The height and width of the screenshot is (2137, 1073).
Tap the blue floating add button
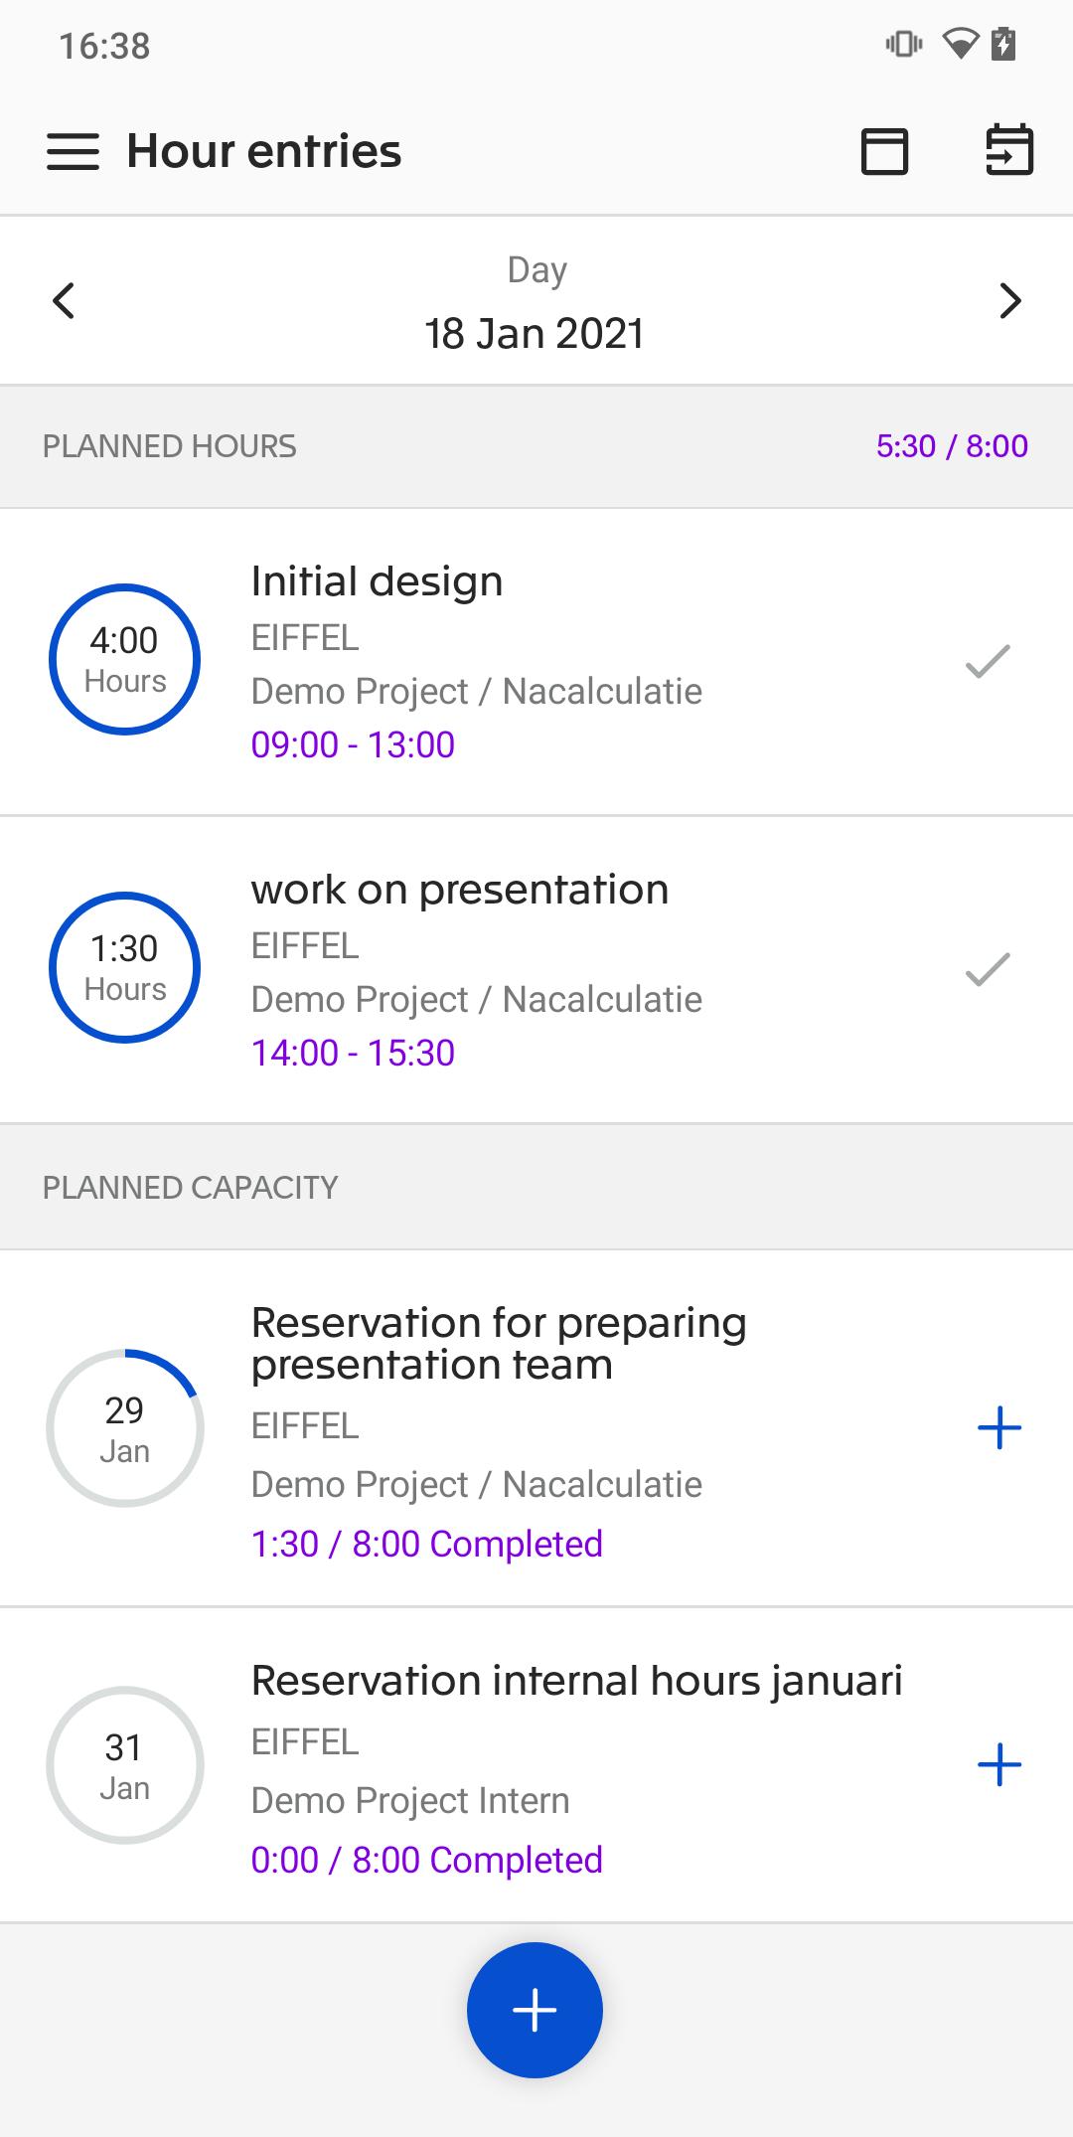pyautogui.click(x=535, y=2009)
